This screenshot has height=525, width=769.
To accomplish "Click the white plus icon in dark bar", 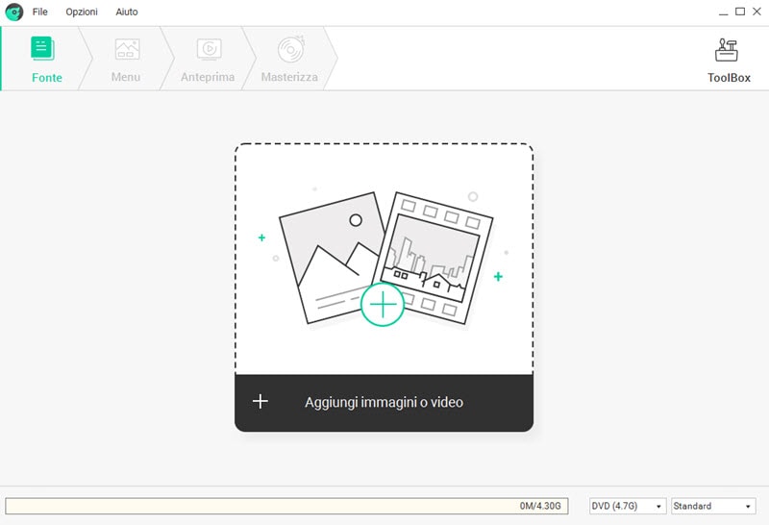I will (x=260, y=401).
